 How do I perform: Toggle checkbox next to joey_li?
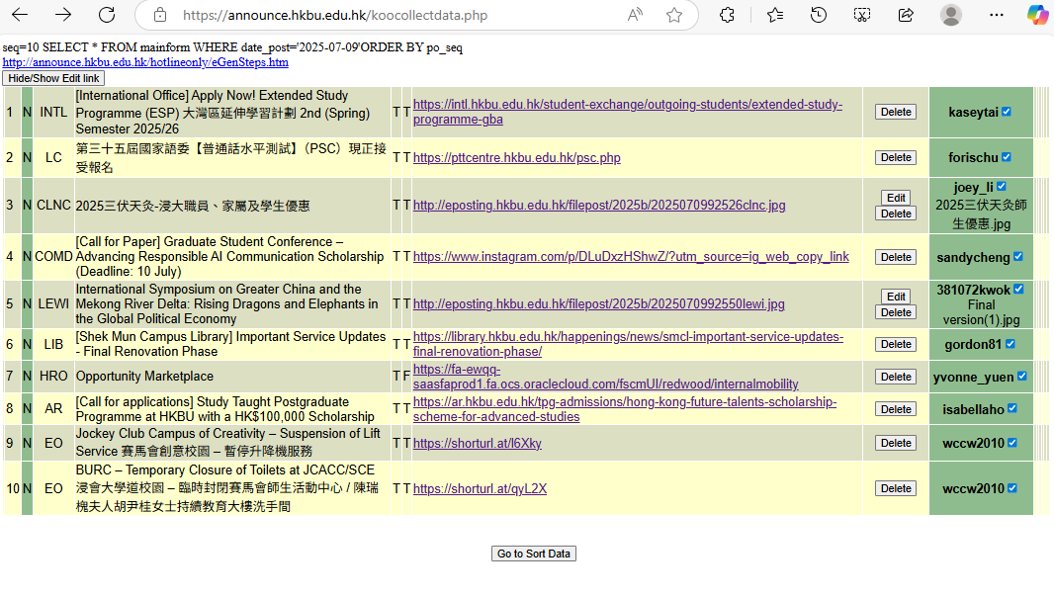click(x=1002, y=186)
